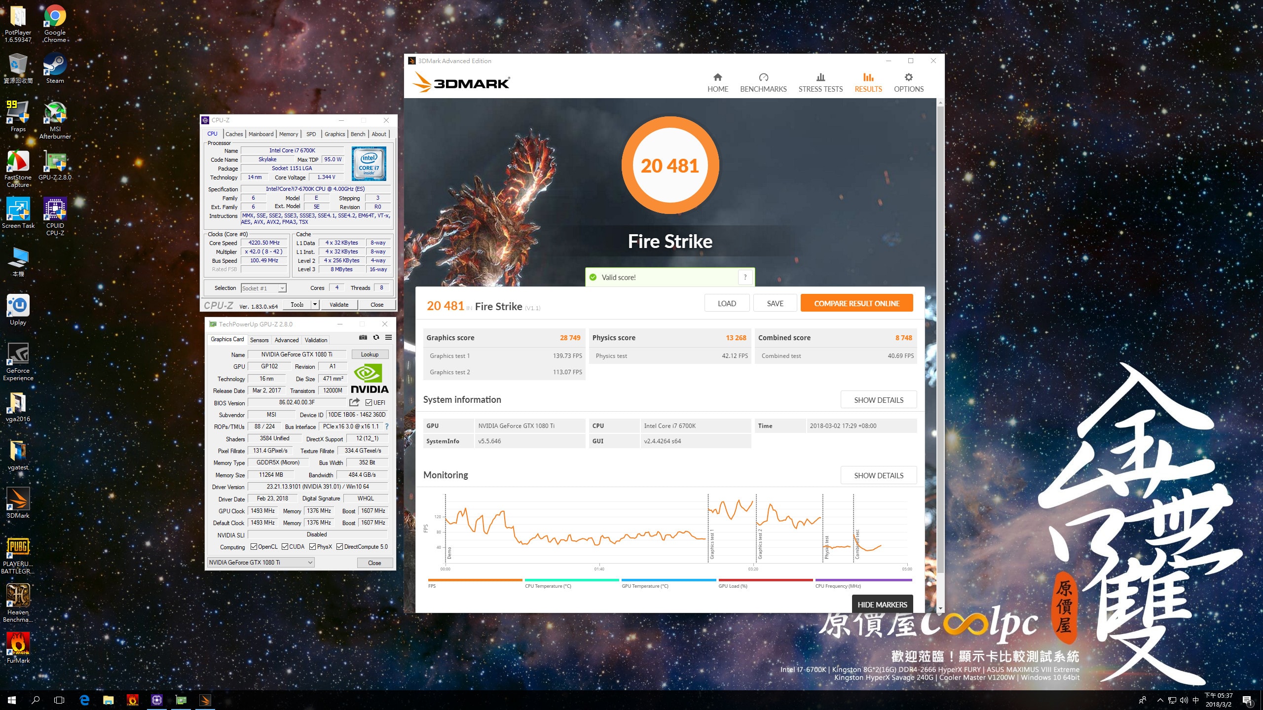Image resolution: width=1263 pixels, height=710 pixels.
Task: Toggle the CPU Temperature legend bar
Action: coord(572,580)
